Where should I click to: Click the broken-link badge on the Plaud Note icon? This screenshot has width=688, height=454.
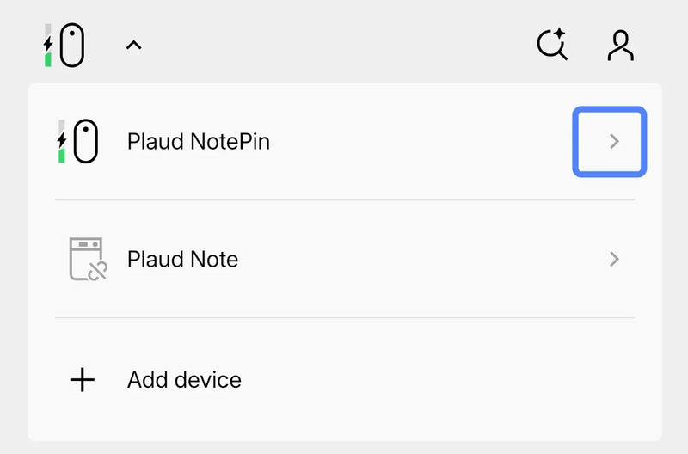coord(97,271)
